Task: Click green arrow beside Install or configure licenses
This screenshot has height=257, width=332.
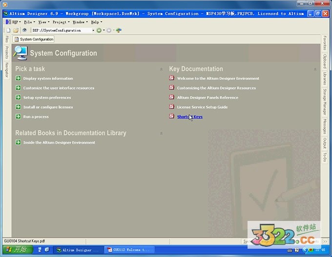Action: click(x=18, y=107)
